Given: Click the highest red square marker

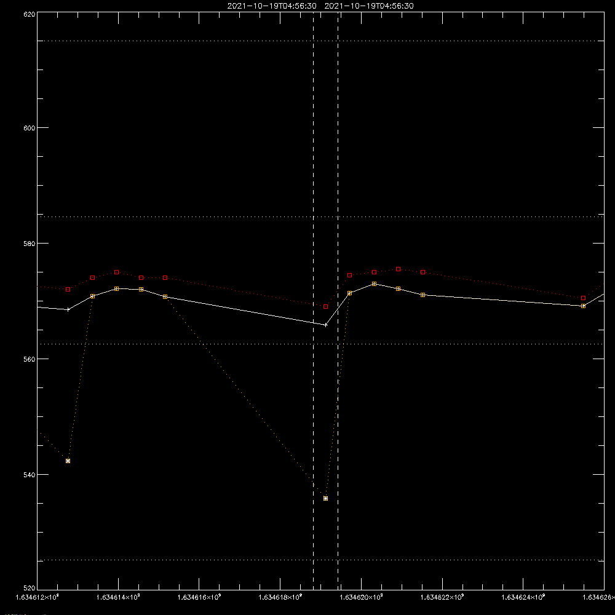Looking at the screenshot, I should pos(398,269).
